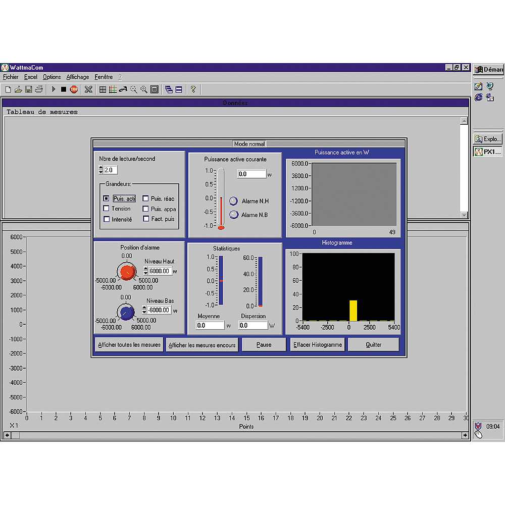This screenshot has height=505, width=505.
Task: Click the Niveau Haut stepper arrows
Action: pyautogui.click(x=145, y=271)
